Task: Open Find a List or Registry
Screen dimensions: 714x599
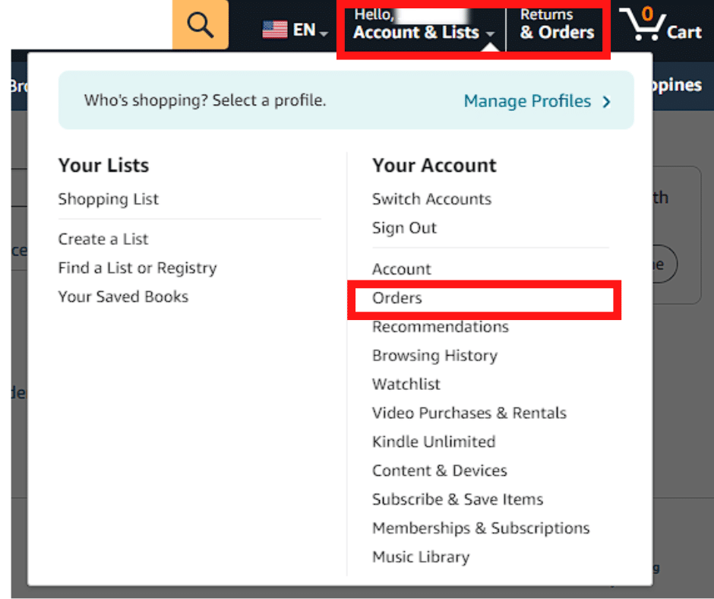Action: (137, 268)
